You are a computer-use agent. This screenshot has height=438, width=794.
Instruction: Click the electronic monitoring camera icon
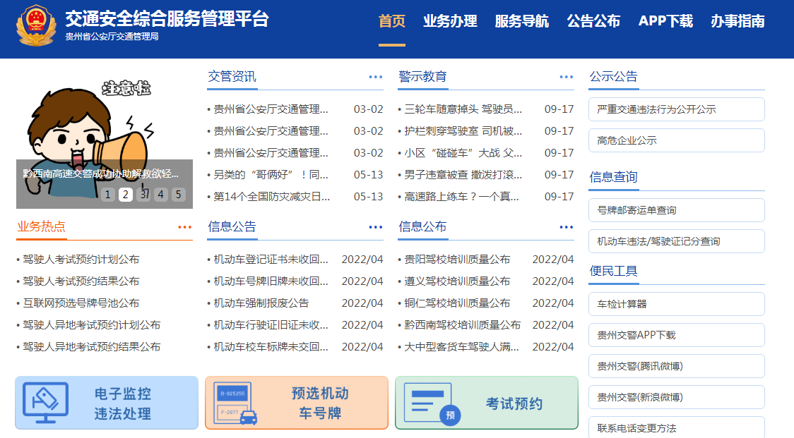coord(45,403)
